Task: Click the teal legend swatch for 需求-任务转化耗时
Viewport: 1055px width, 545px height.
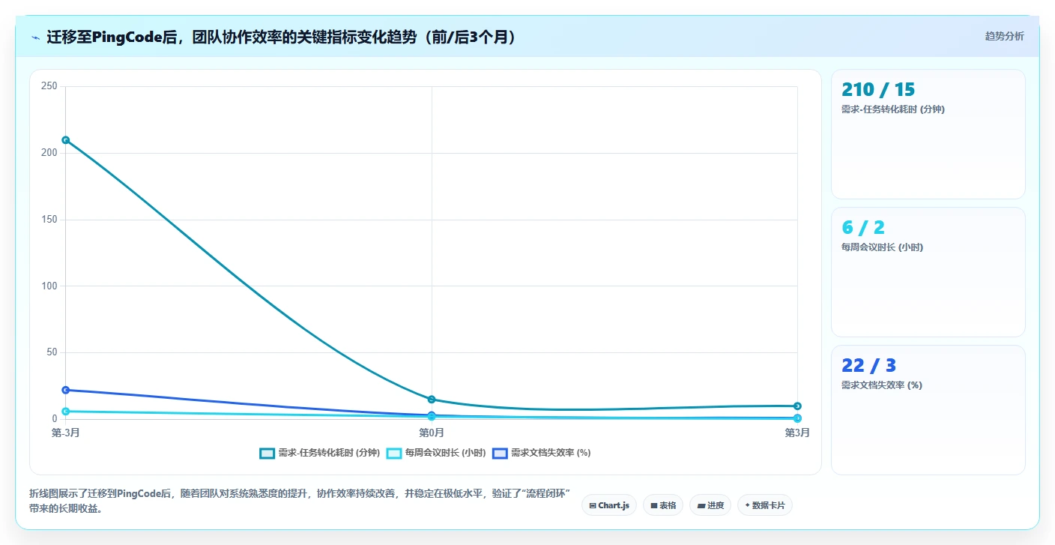Action: pos(267,453)
